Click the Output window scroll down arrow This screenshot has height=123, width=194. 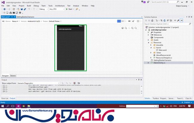coord(141,93)
